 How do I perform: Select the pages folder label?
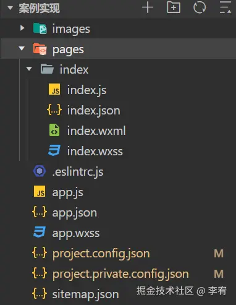tap(68, 49)
